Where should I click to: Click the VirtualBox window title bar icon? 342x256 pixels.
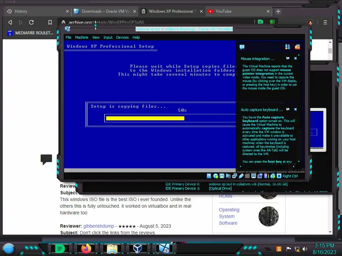[x=67, y=29]
